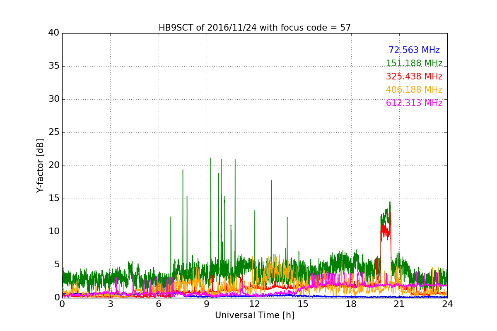Viewport: 497px width, 331px height.
Task: Select the 612.313 MHz legend label
Action: click(x=414, y=103)
